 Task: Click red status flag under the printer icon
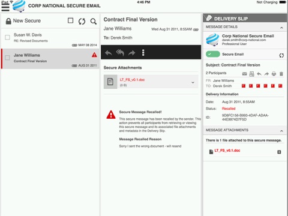pyautogui.click(x=273, y=86)
